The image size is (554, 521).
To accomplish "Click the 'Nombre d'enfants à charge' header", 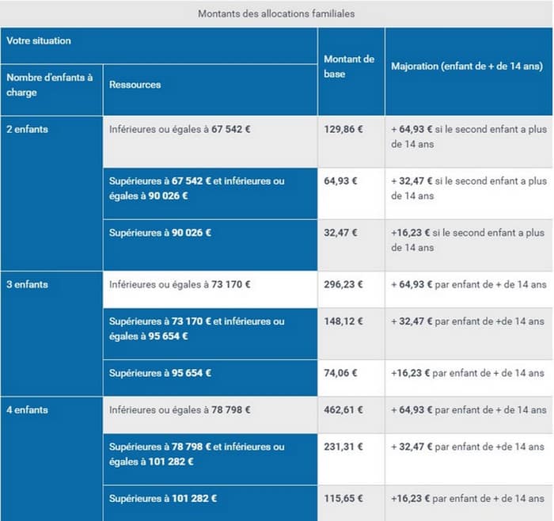I will (51, 90).
